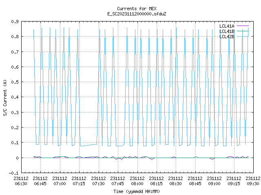Click the x-axis tick label 07:15
The height and width of the screenshot is (195, 261).
coord(79,184)
